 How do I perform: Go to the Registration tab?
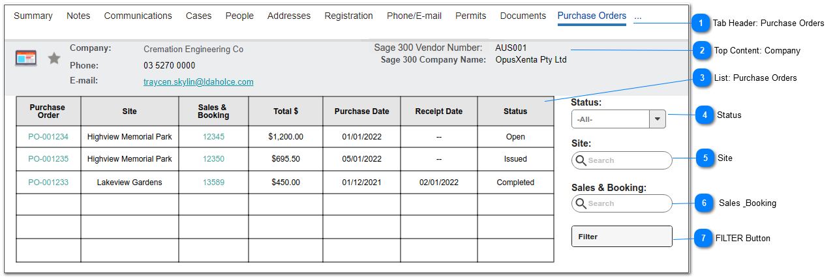click(x=349, y=16)
